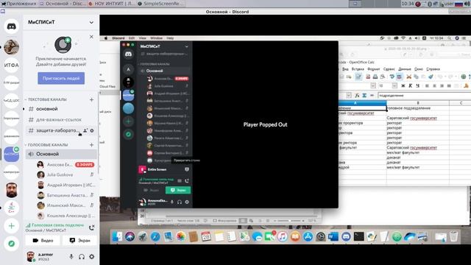Image resolution: width=471 pixels, height=265 pixels.
Task: Click Пригласить людей button
Action: coord(61,78)
